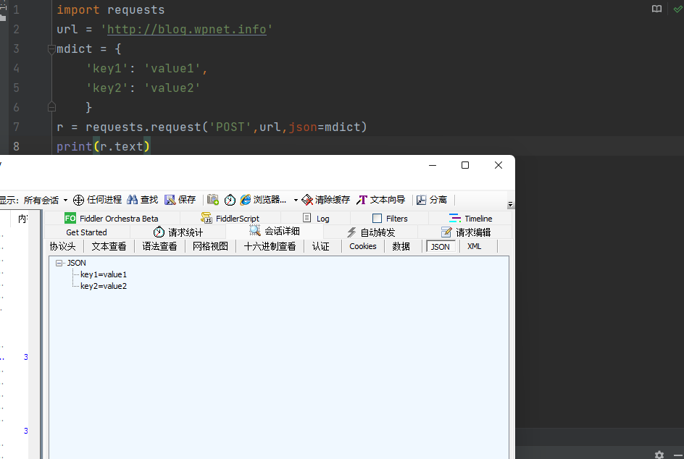This screenshot has width=684, height=459.
Task: Open the toolbar overflow arrow
Action: pyautogui.click(x=510, y=204)
